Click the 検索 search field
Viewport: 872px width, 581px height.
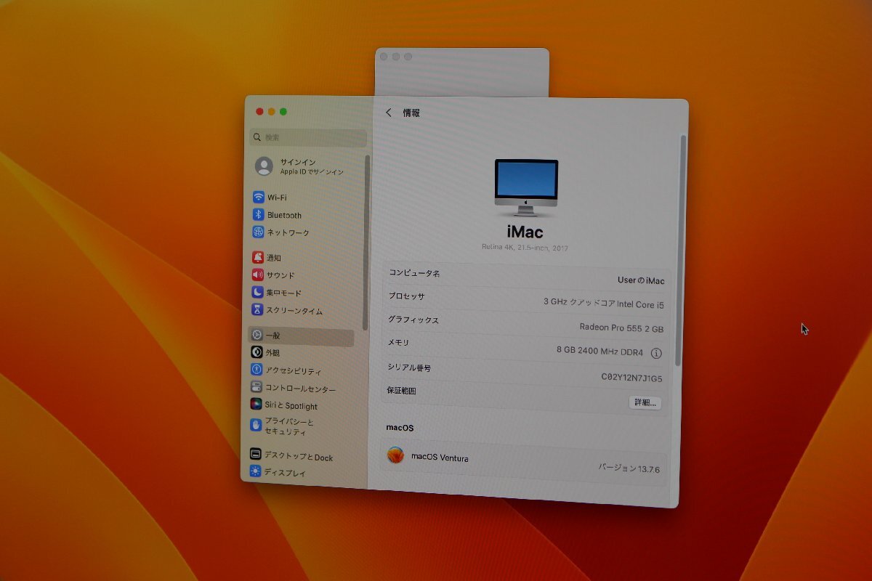308,137
